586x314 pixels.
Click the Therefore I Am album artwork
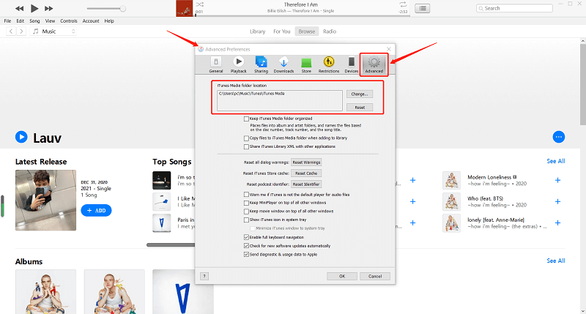(185, 8)
